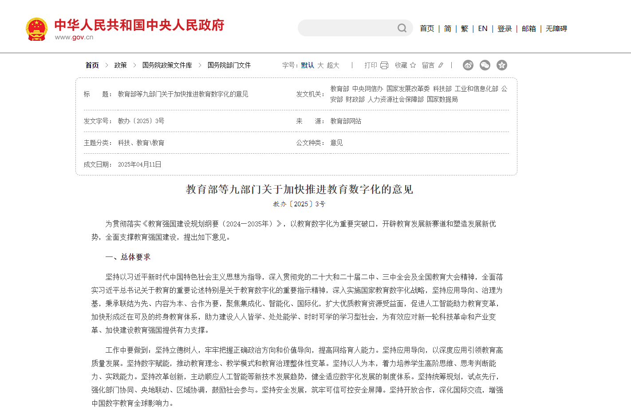Viewport: 631px width, 408px height.
Task: Click the national emblem logo
Action: coord(37,29)
